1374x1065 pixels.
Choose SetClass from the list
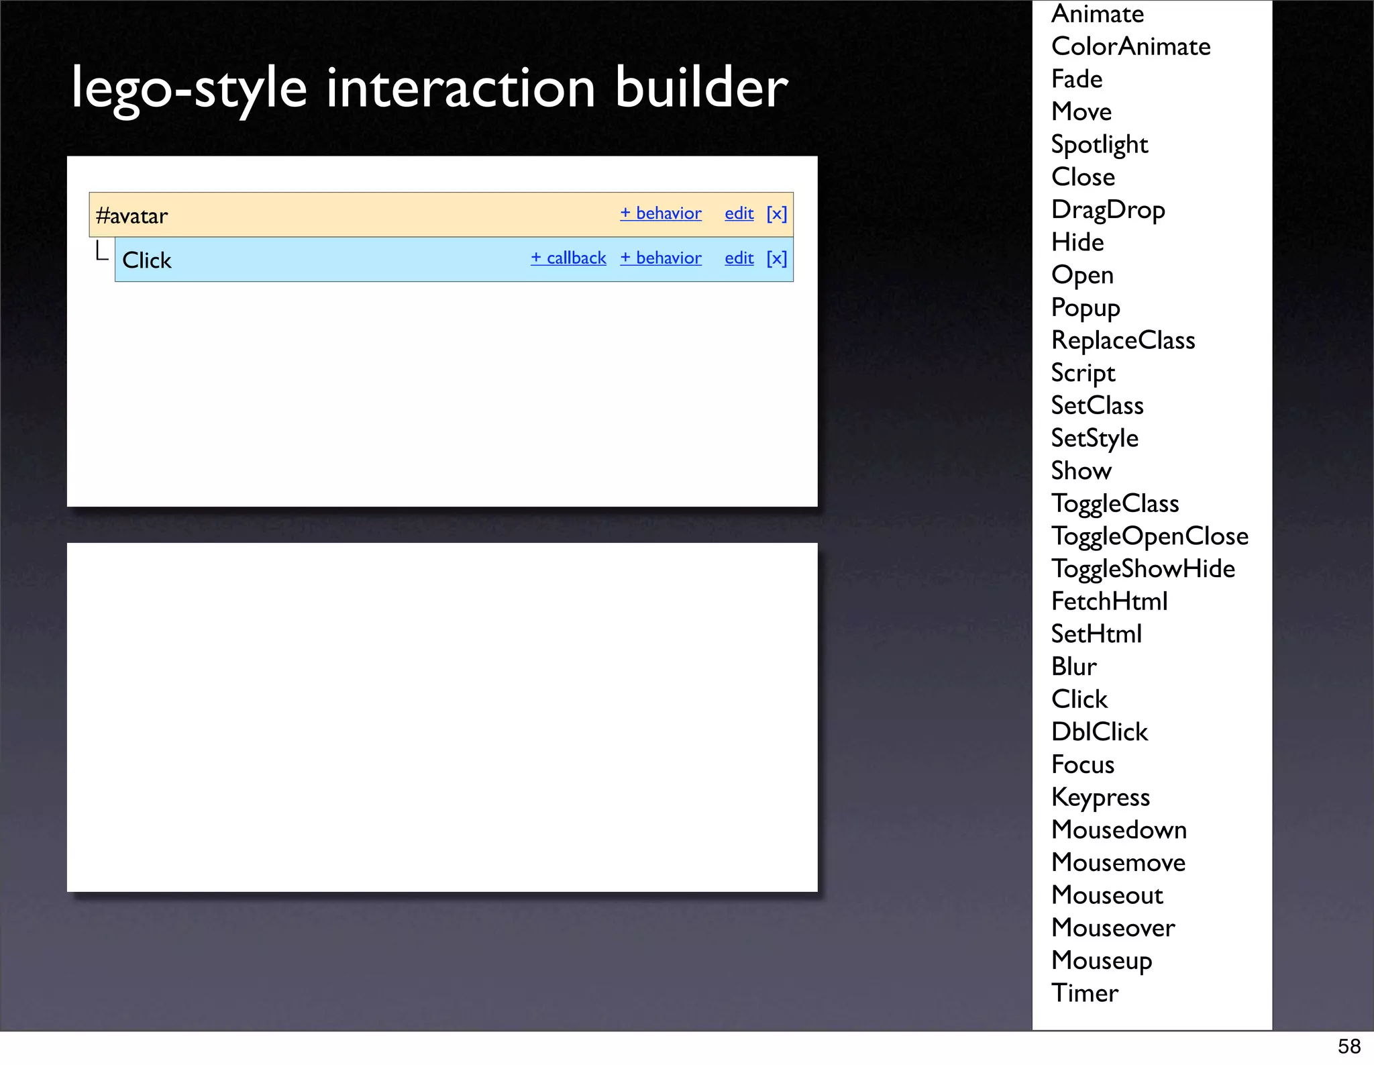1097,405
